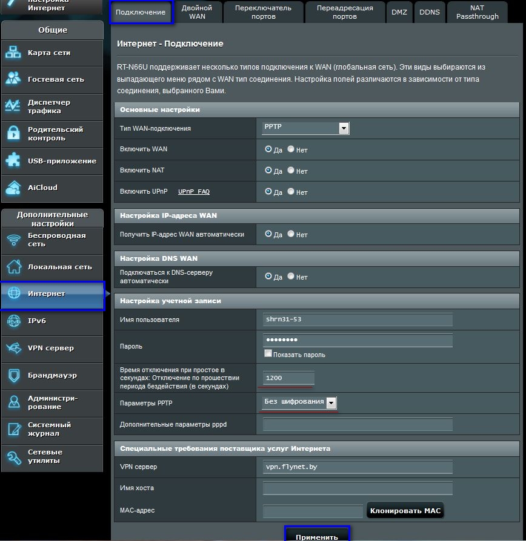Viewport: 526px width, 541px height.
Task: Open Беспроводная сеть wireless icon
Action: click(14, 240)
